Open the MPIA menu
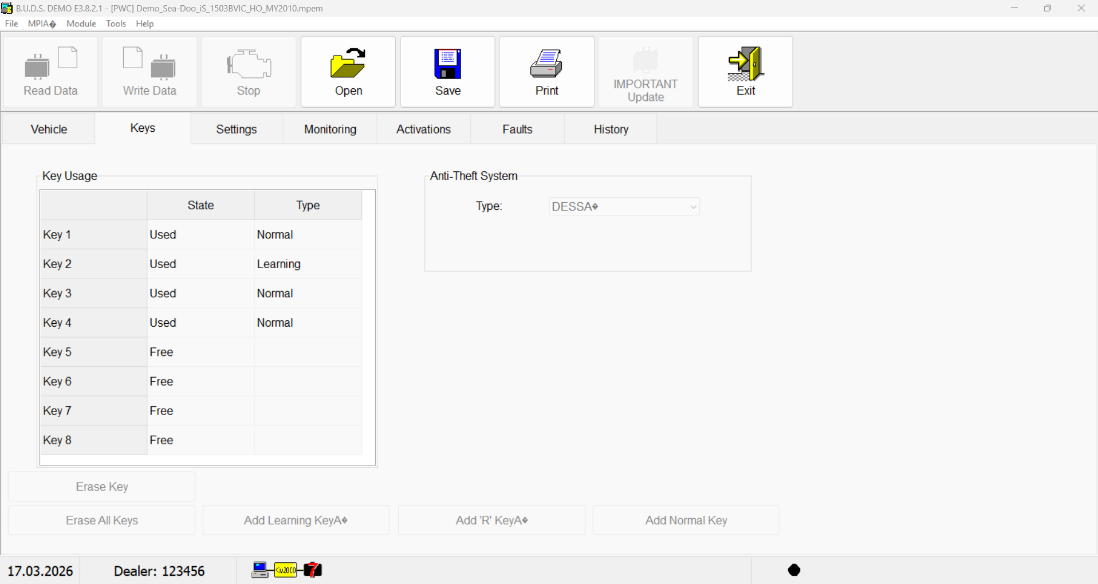This screenshot has height=584, width=1098. (41, 23)
